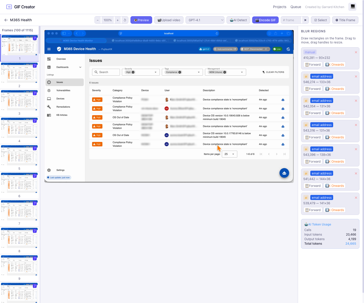
Task: Zoom out with the minus icon
Action: [98, 20]
